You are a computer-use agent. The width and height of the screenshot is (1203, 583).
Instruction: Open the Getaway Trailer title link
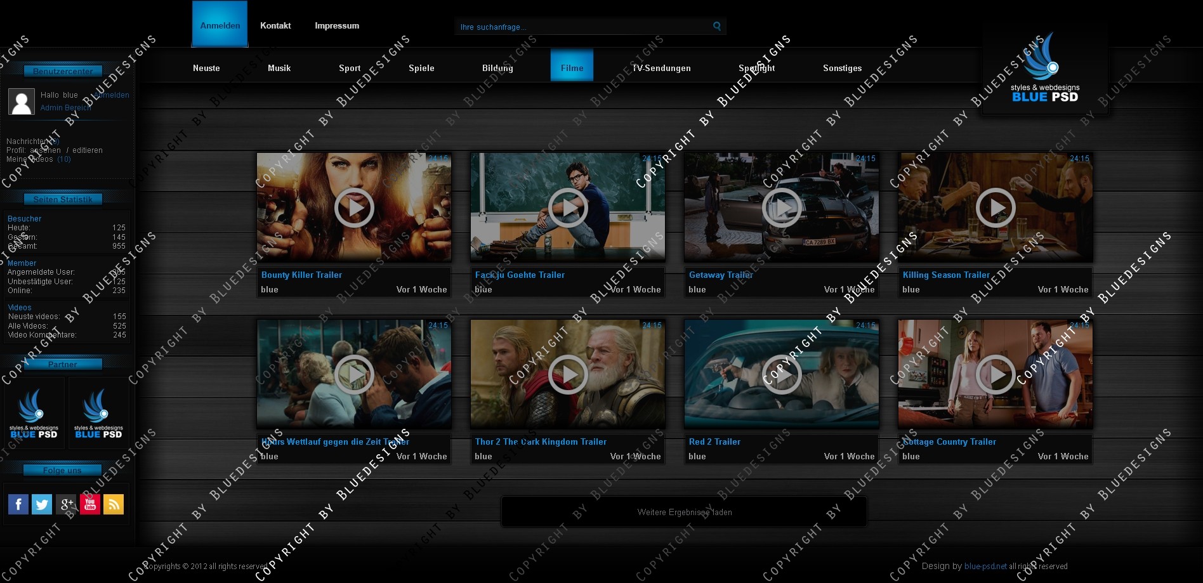click(x=721, y=275)
